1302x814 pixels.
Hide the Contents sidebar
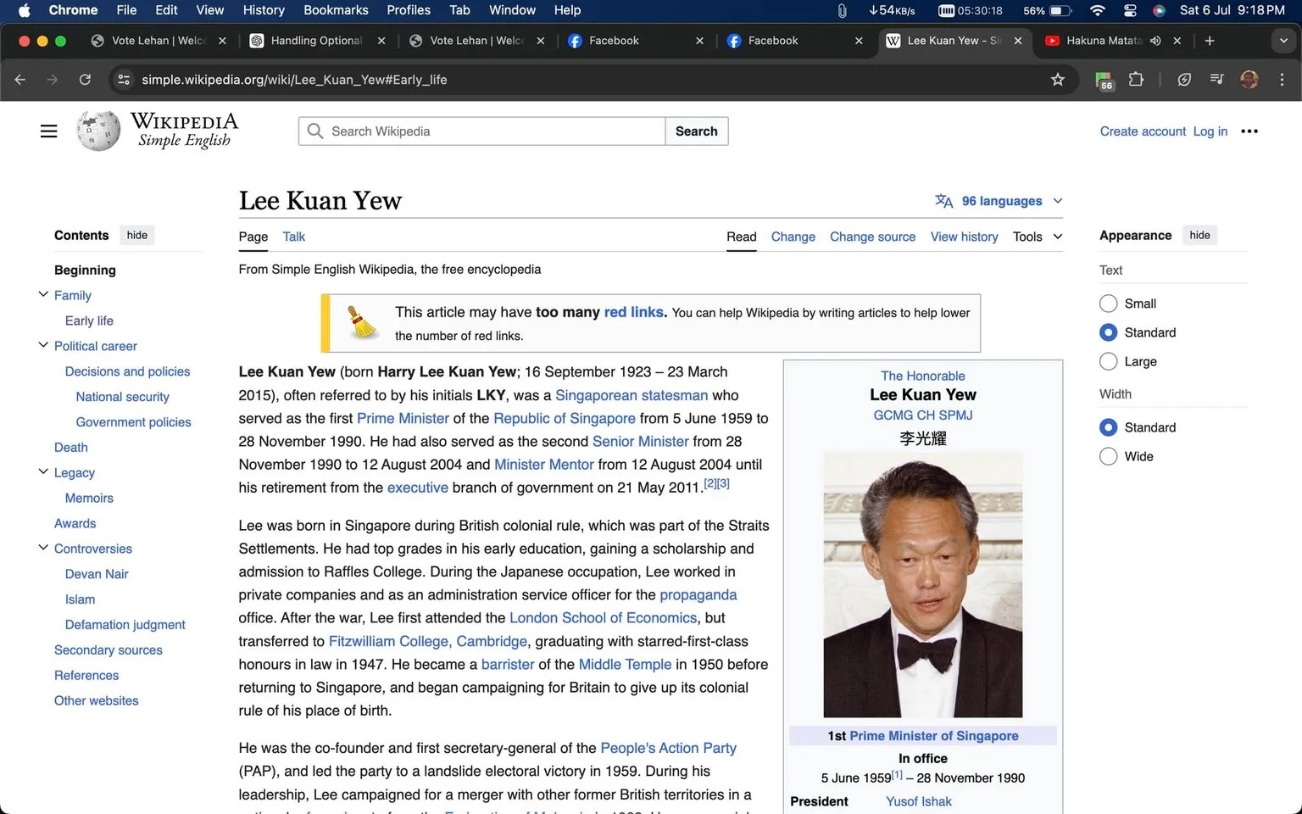pos(137,235)
